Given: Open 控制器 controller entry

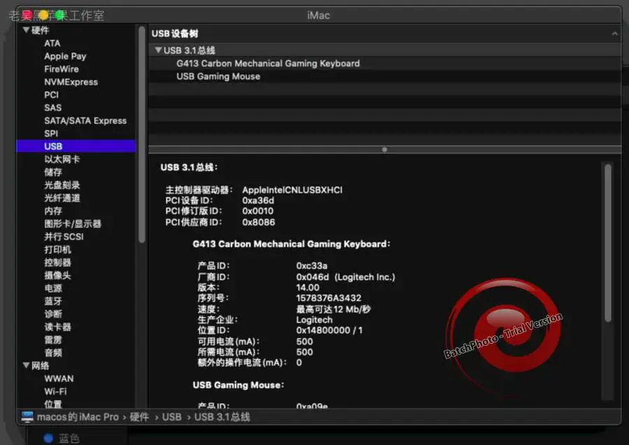Looking at the screenshot, I should (57, 262).
